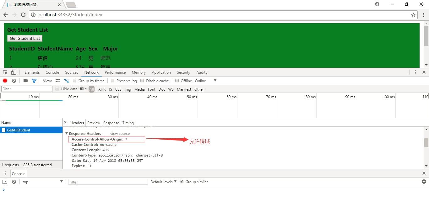The height and width of the screenshot is (207, 429).
Task: Switch to Preview tab of request
Action: pos(94,123)
